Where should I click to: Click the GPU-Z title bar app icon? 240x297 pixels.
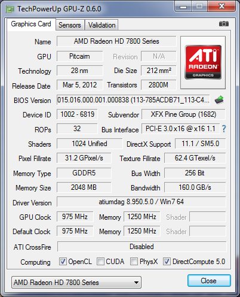click(x=10, y=9)
